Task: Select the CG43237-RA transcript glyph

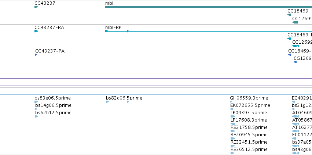Action: (x=36, y=31)
